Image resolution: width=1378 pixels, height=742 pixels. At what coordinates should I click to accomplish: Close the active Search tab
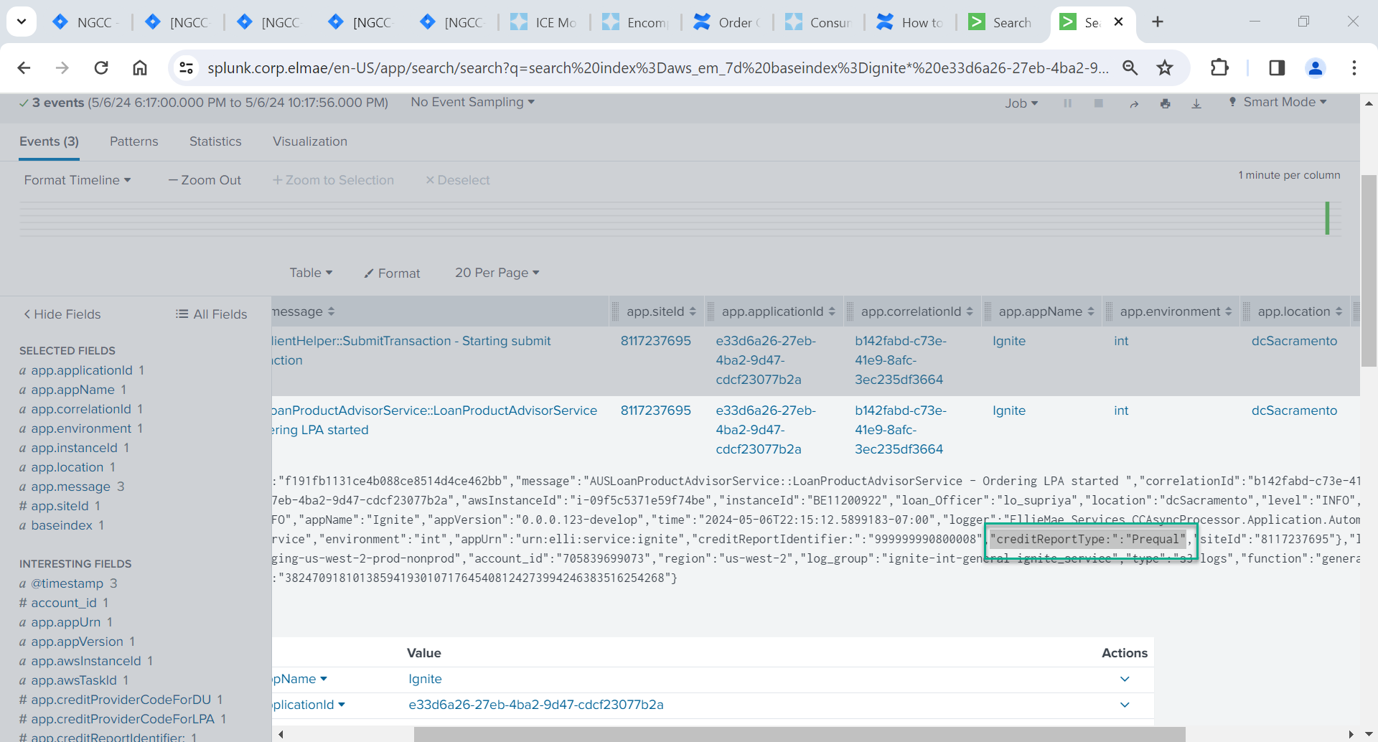click(x=1118, y=22)
